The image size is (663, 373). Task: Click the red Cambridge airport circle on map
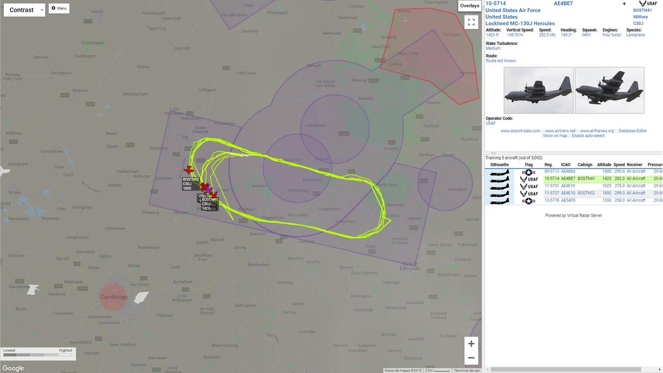(113, 297)
